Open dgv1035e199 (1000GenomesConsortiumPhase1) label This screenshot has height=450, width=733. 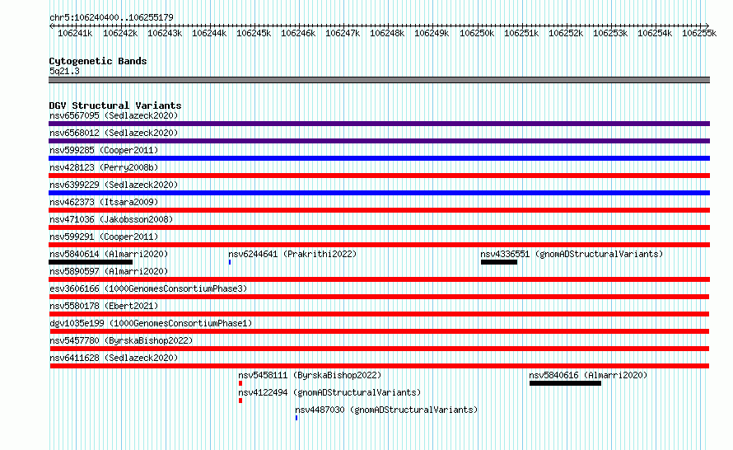[151, 323]
